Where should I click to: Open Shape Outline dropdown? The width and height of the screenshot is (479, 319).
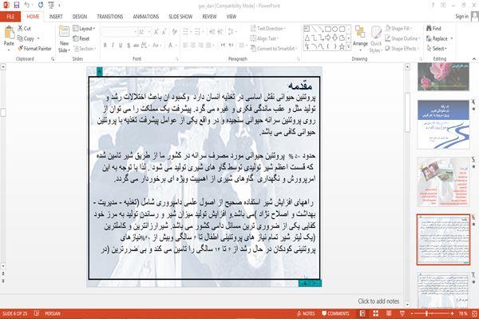click(x=402, y=38)
